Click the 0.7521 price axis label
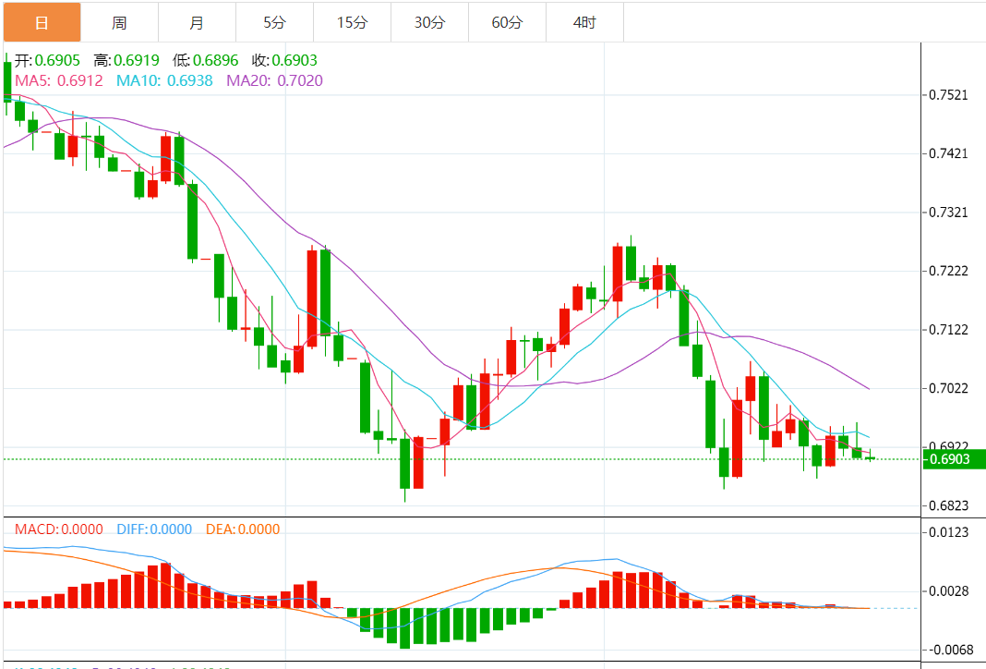986x669 pixels. point(949,95)
